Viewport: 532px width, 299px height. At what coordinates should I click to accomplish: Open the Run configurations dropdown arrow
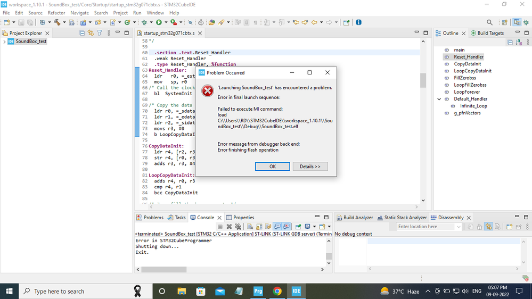pyautogui.click(x=166, y=22)
